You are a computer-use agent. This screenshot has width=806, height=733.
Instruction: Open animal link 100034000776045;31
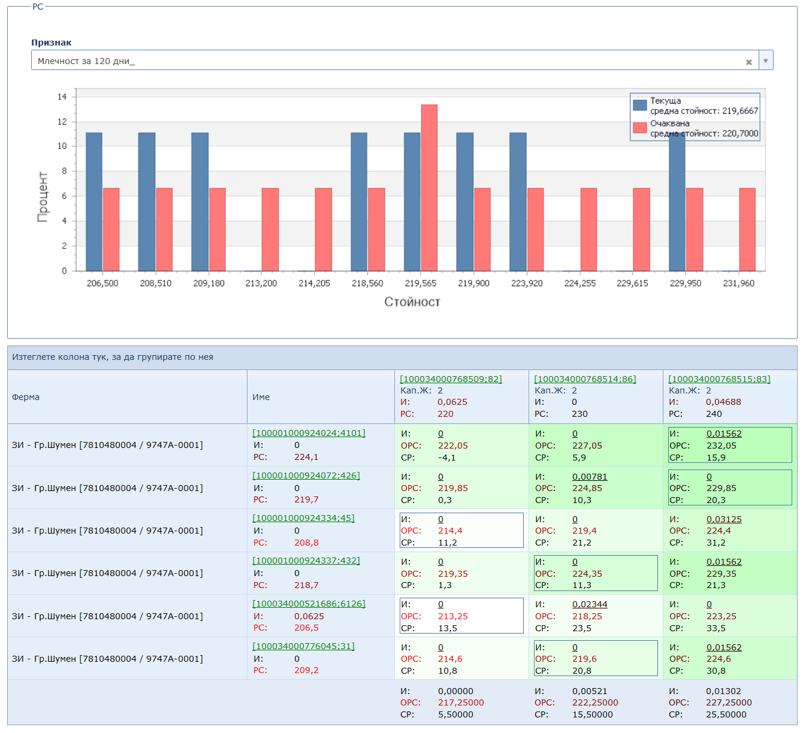[303, 646]
